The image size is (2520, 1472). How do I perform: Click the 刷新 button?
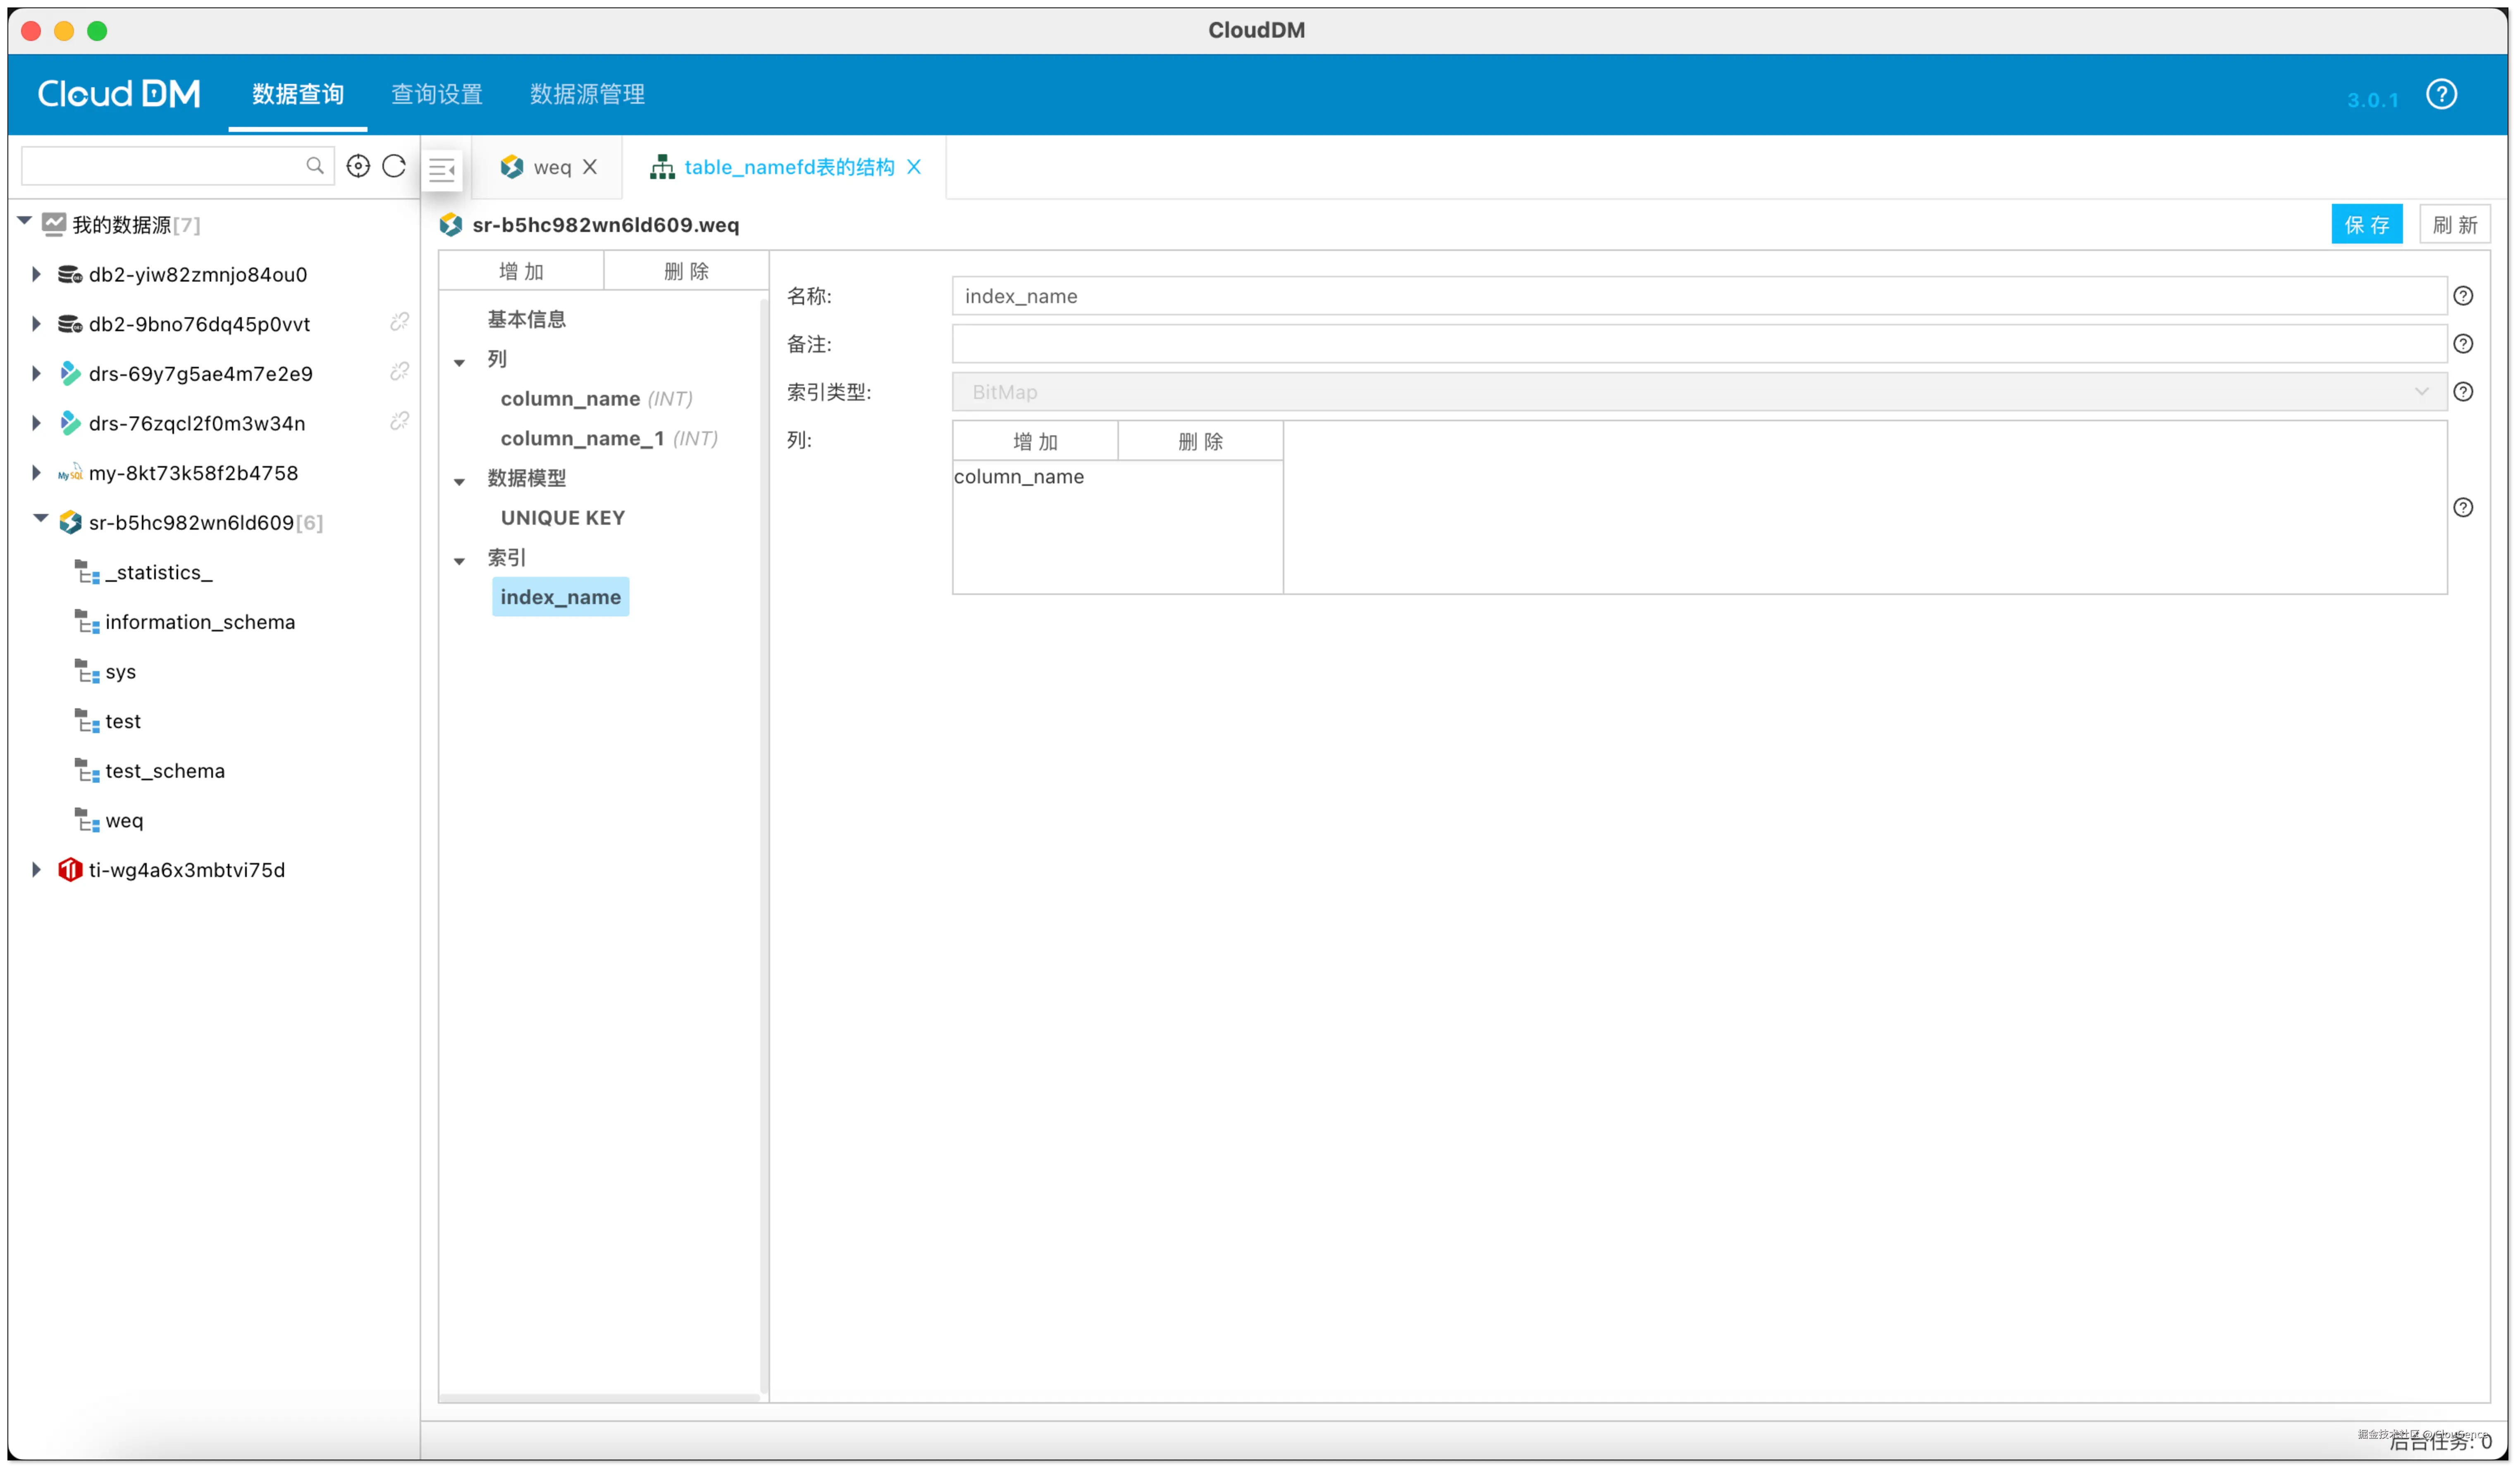click(x=2455, y=224)
